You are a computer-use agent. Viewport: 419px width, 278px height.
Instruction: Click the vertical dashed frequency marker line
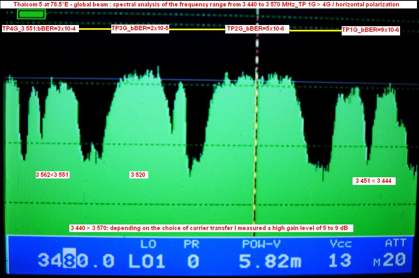(x=256, y=121)
